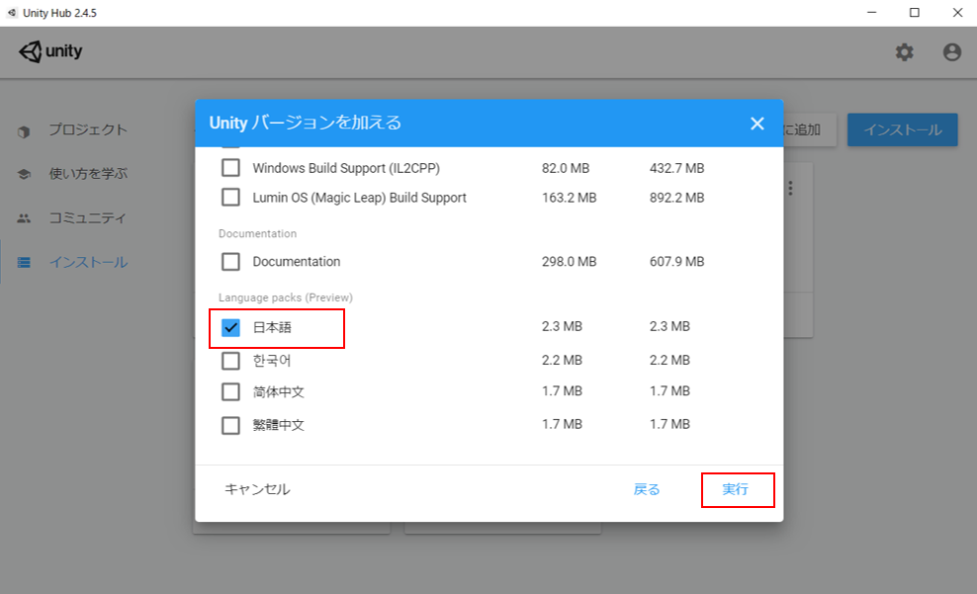The height and width of the screenshot is (594, 977).
Task: Click the リストに追加 button behind dialog
Action: coord(810,129)
